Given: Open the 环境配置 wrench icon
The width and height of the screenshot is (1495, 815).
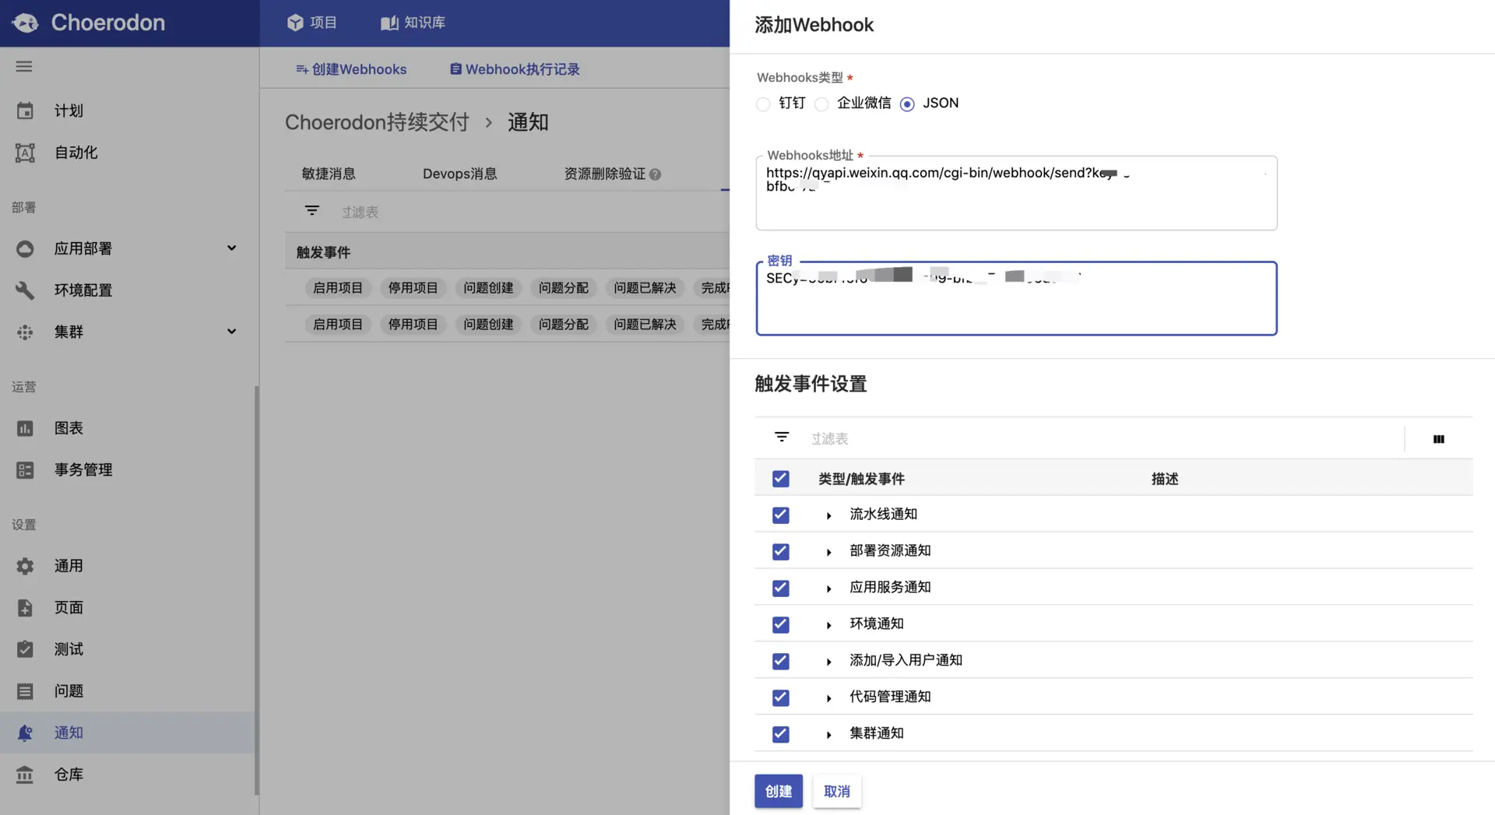Looking at the screenshot, I should coord(24,290).
